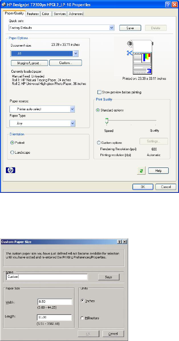Click the HP logo icon

coord(10,170)
